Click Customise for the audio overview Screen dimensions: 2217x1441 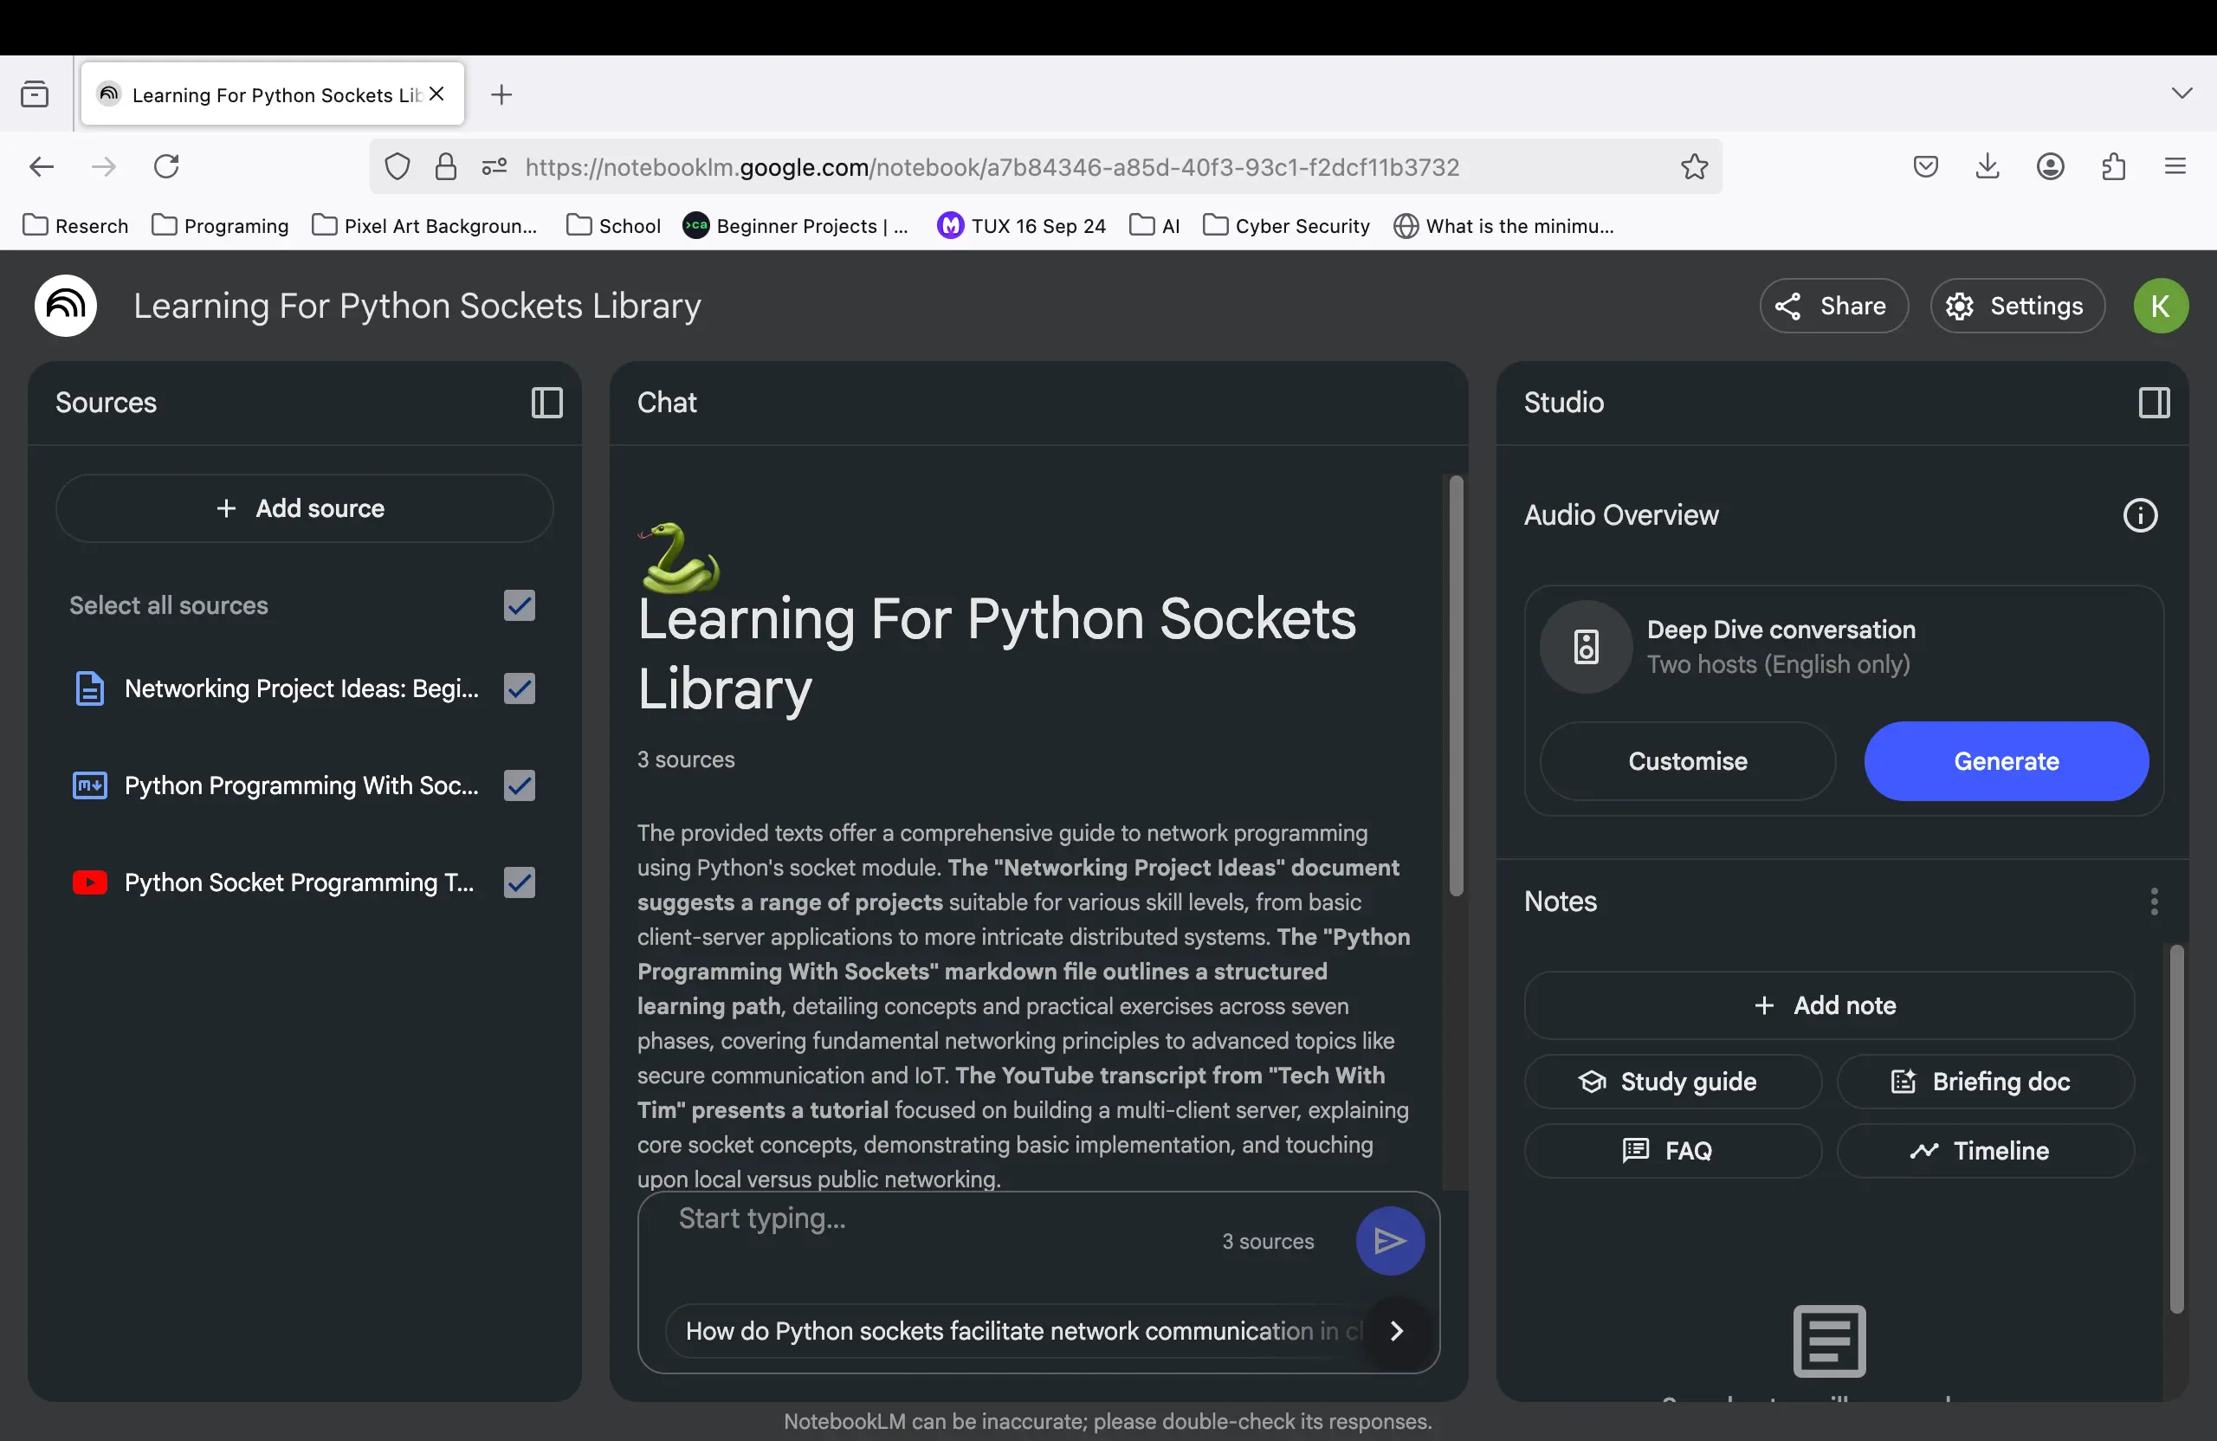(x=1687, y=761)
